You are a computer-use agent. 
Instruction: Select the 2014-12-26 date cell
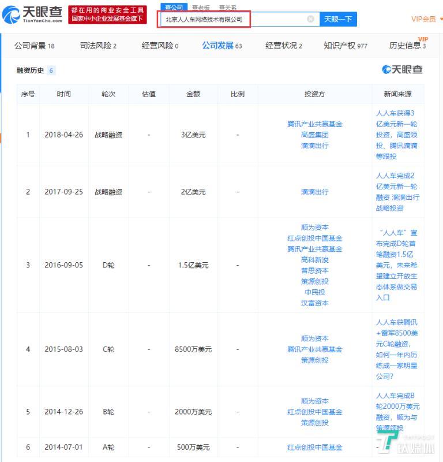(63, 412)
